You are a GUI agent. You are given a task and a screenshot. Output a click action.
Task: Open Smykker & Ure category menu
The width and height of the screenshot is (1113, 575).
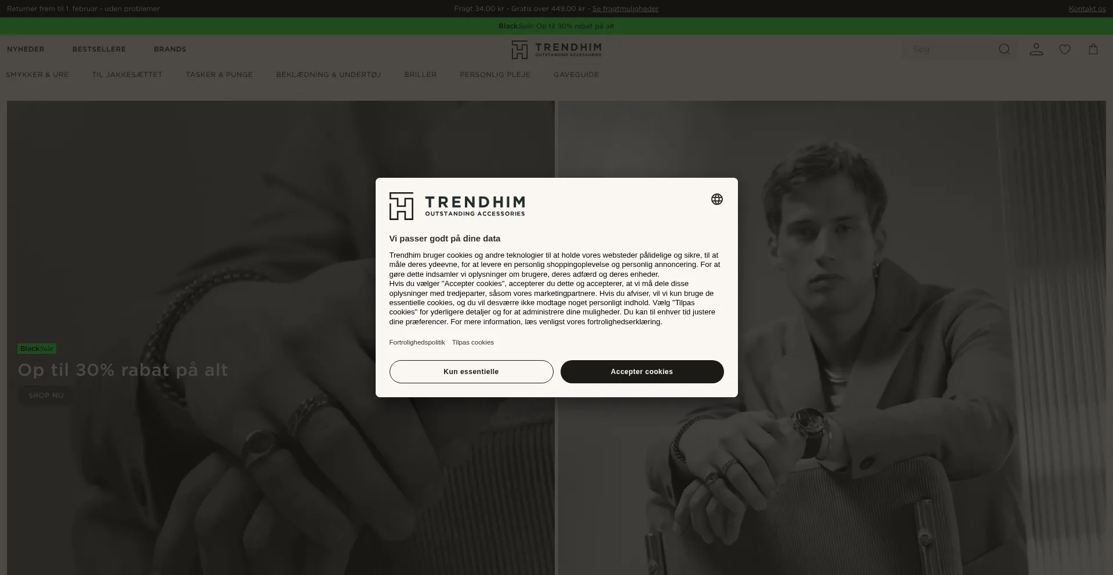click(x=37, y=75)
